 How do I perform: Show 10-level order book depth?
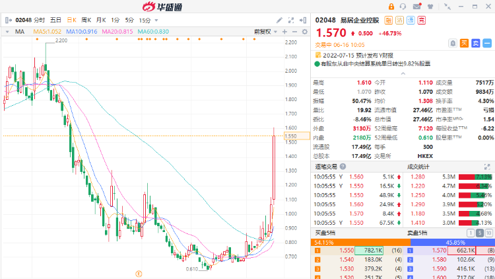[488, 233]
